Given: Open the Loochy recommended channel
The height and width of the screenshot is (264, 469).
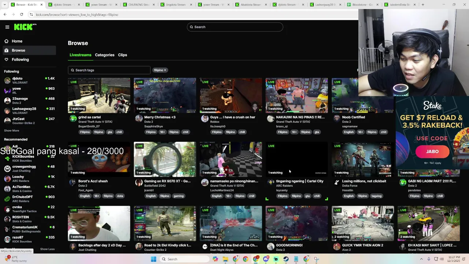Looking at the screenshot, I should pos(29,179).
